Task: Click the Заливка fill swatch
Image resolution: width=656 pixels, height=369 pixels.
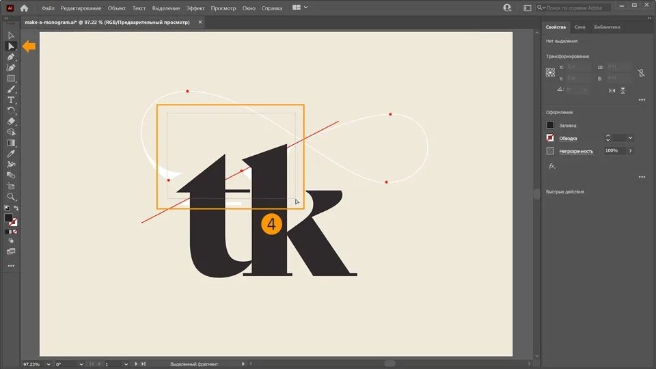Action: [x=550, y=124]
